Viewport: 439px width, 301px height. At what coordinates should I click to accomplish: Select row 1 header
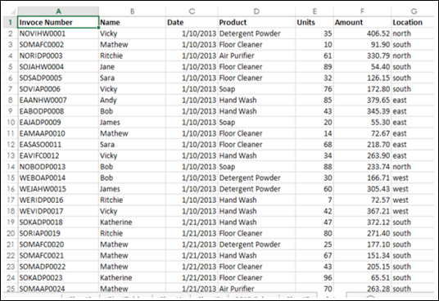(x=11, y=22)
